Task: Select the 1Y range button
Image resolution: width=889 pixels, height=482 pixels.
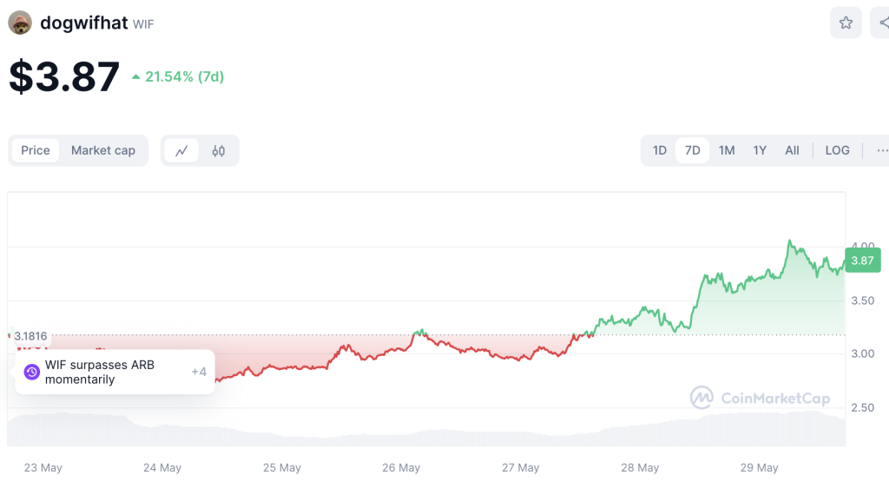Action: tap(760, 151)
